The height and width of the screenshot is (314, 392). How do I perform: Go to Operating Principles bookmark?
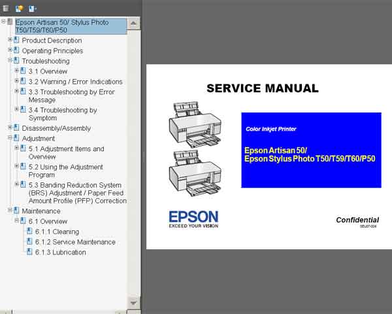click(x=52, y=50)
